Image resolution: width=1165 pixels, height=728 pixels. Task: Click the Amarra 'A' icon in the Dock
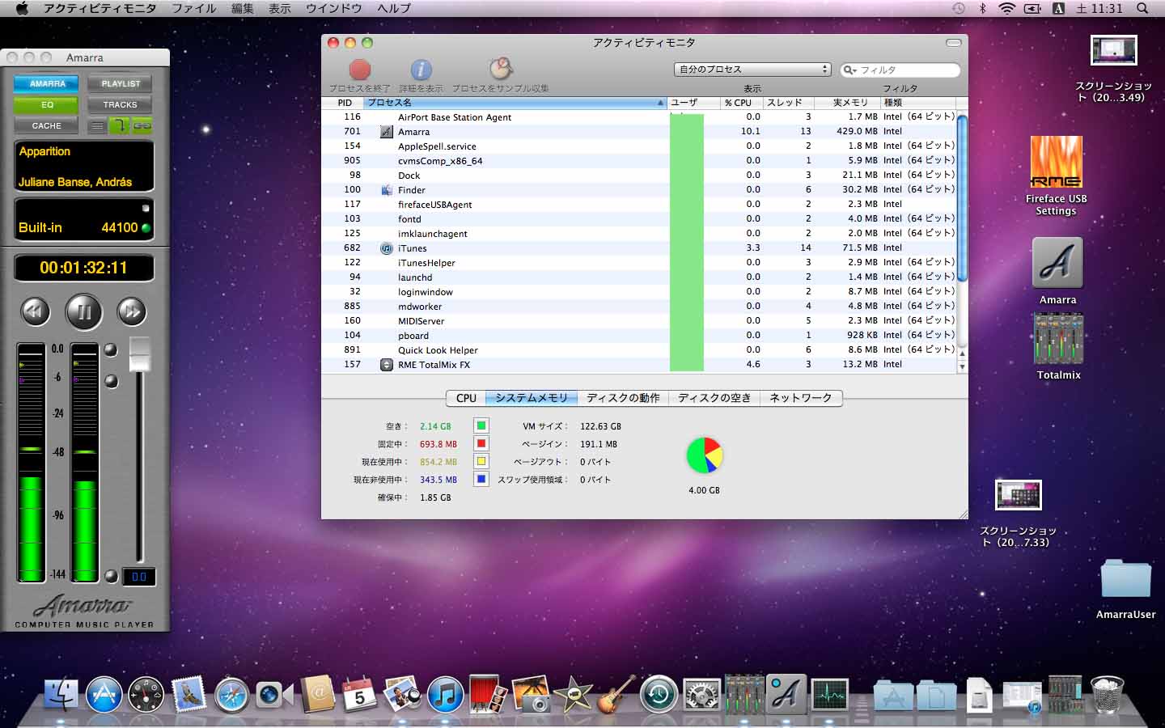click(x=786, y=694)
